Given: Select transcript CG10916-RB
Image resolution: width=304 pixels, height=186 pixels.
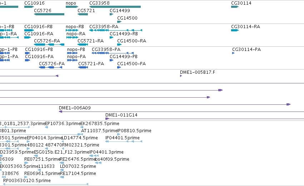Looking at the screenshot, I should pos(29,30).
